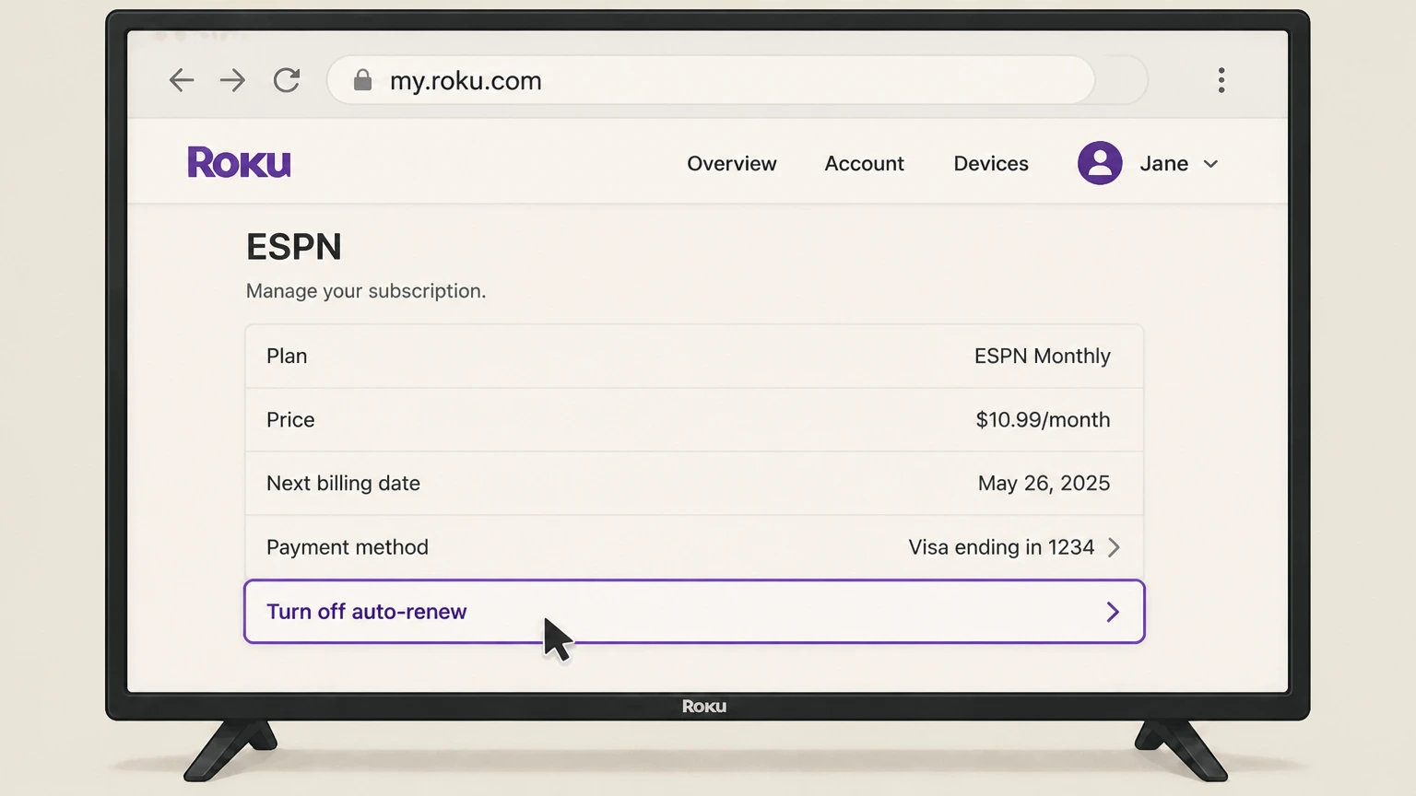Click the Roku logo on TV bezel
The image size is (1416, 796).
point(704,707)
